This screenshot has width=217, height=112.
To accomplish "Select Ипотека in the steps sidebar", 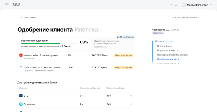I will point(159,41).
